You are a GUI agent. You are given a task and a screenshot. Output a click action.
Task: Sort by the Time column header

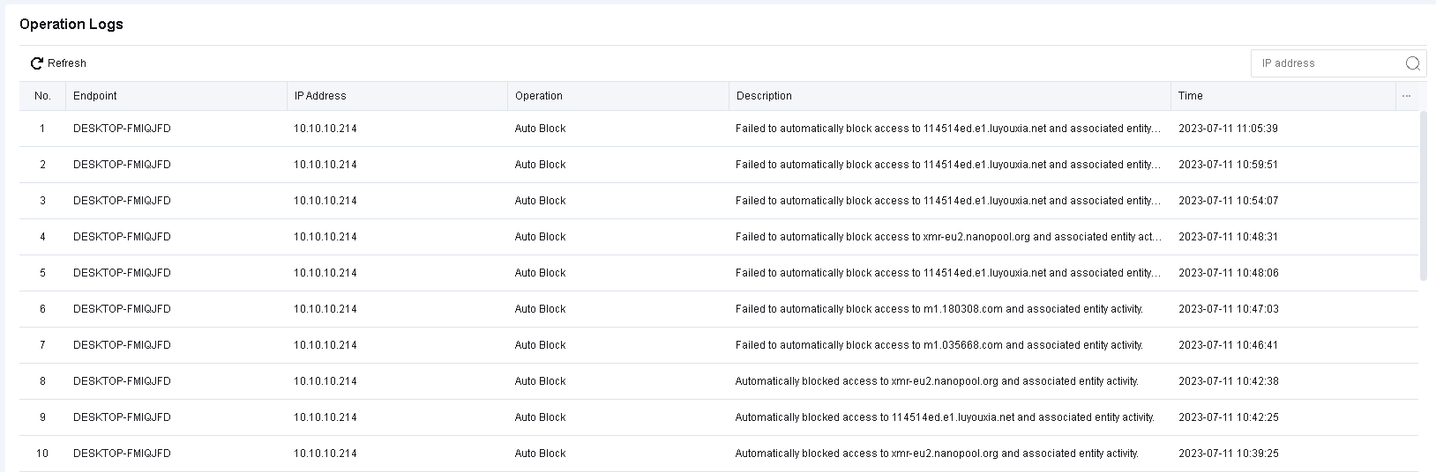(1190, 96)
